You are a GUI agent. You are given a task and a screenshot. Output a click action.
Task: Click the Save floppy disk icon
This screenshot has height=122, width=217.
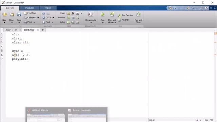point(19,14)
